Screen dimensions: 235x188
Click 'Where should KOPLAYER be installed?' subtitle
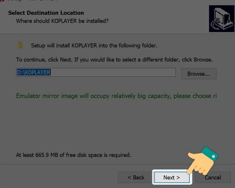(62, 21)
